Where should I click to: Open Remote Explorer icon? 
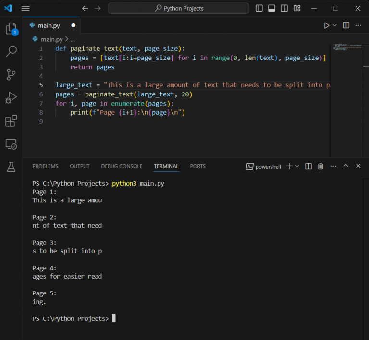tap(11, 144)
